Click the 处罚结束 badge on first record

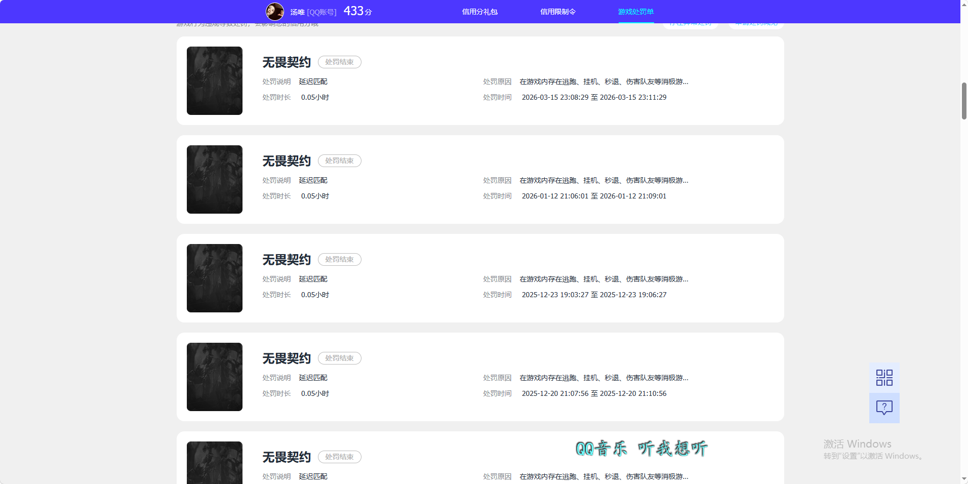339,62
